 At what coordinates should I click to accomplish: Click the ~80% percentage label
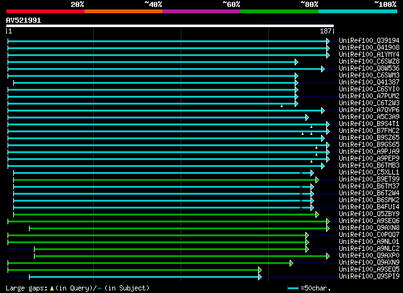[309, 4]
